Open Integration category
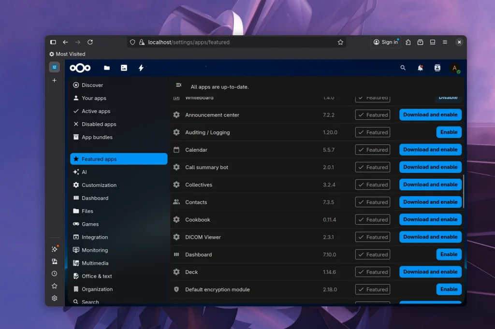The width and height of the screenshot is (495, 329). point(119,237)
